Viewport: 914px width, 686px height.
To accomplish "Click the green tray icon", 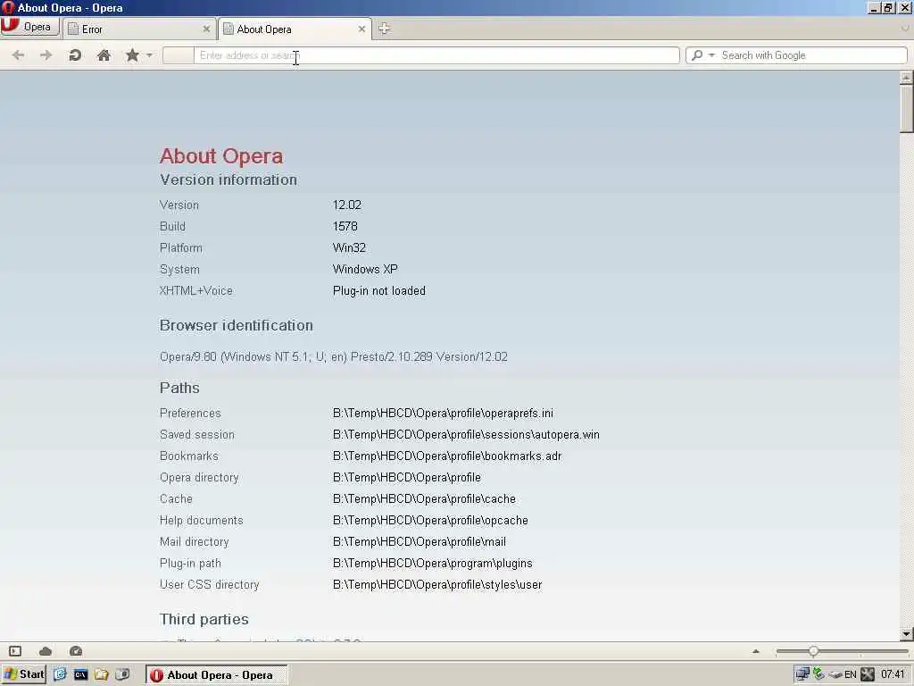I will click(x=818, y=674).
